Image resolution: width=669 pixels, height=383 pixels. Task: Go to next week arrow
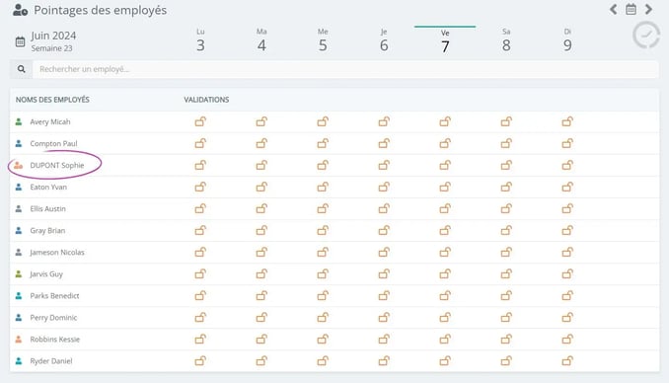point(648,10)
